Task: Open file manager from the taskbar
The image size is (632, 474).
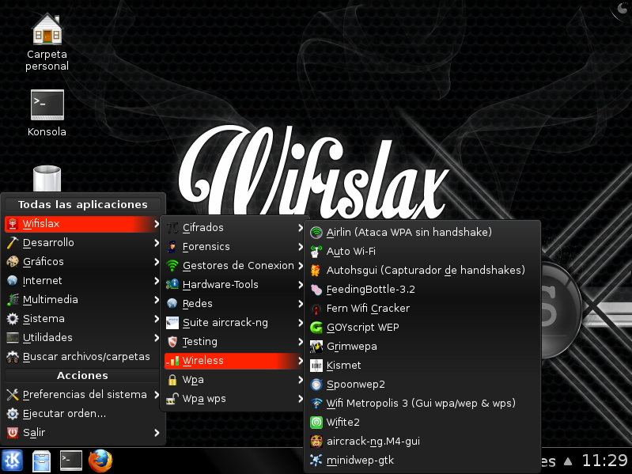Action: (x=41, y=461)
